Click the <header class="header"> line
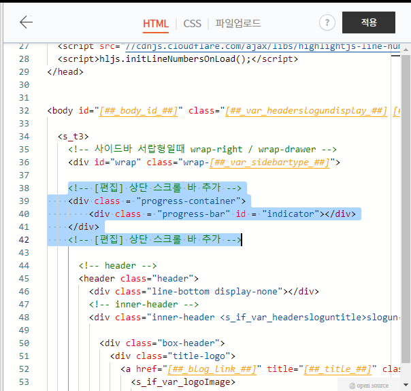 pos(139,279)
